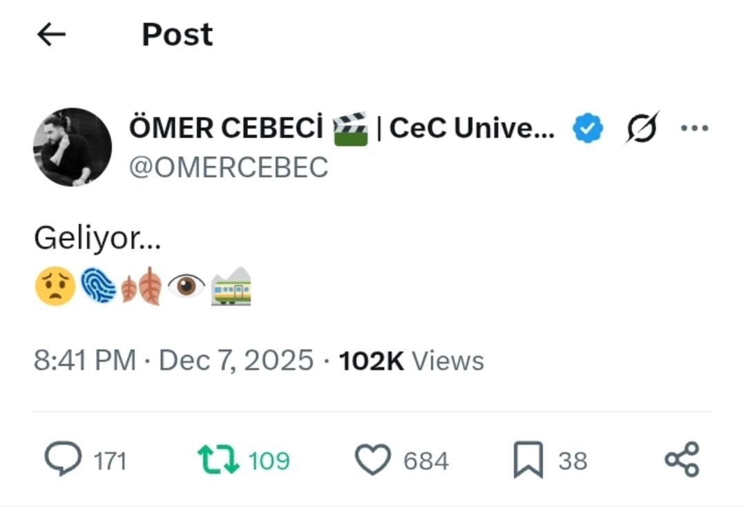Image resolution: width=746 pixels, height=507 pixels.
Task: Like the post with the heart
Action: pyautogui.click(x=372, y=460)
